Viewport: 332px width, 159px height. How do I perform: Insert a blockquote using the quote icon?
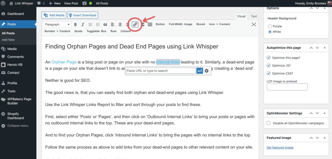105,25
